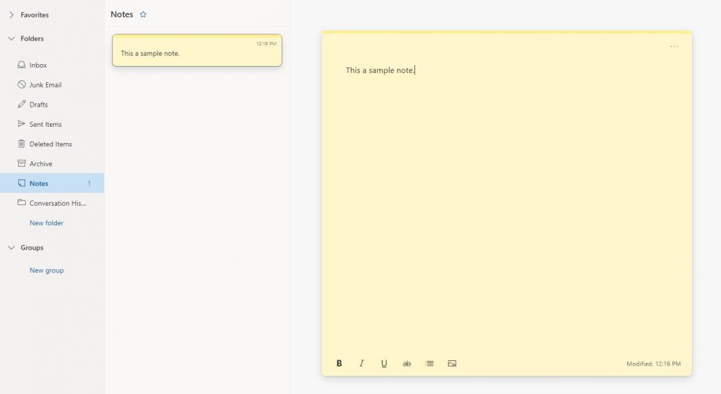Create a new group
The width and height of the screenshot is (721, 394).
46,270
